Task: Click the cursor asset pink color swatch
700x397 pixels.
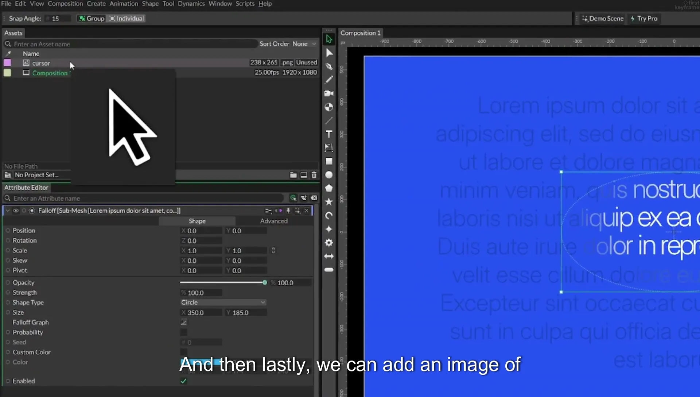Action: 7,63
